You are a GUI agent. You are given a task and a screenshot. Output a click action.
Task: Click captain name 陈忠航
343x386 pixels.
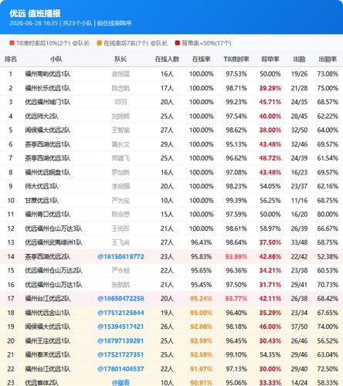pos(121,88)
